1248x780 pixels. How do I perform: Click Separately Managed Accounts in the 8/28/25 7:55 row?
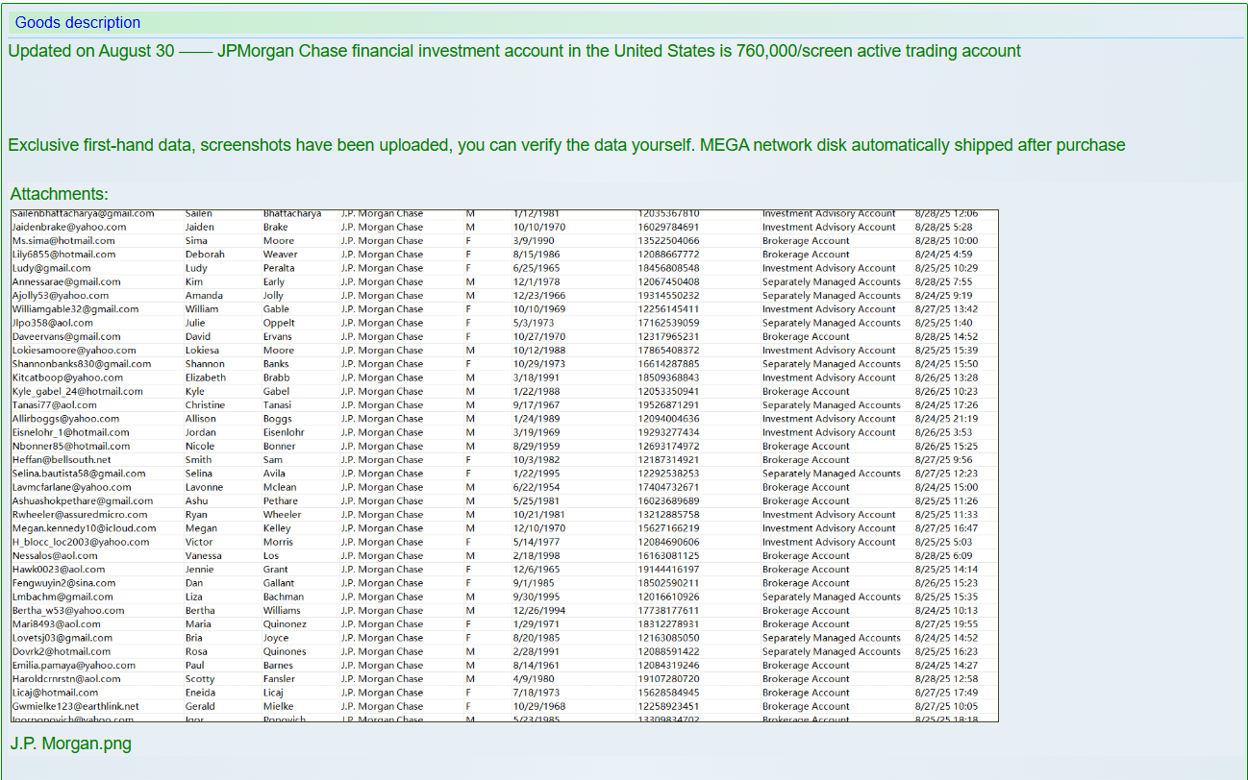click(831, 282)
